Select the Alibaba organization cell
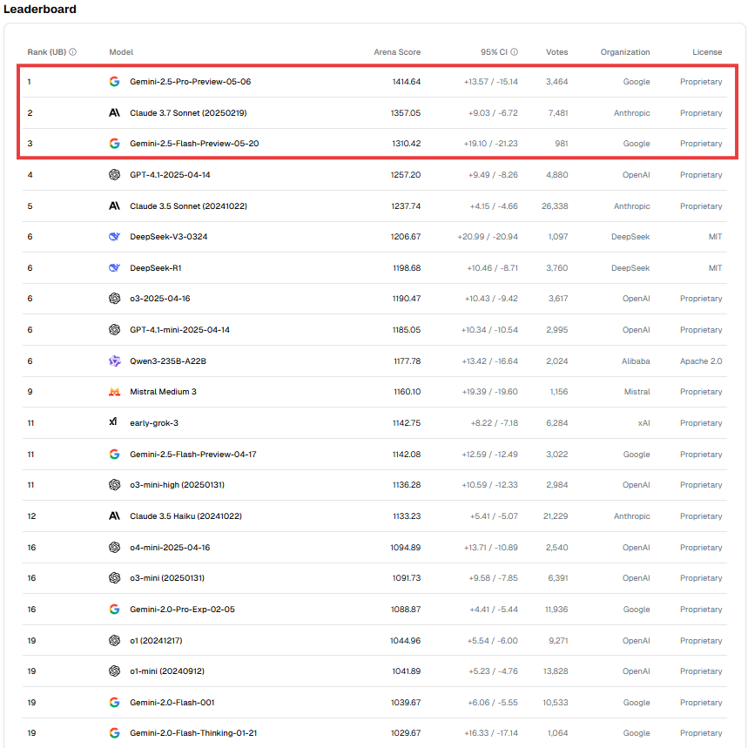The image size is (748, 748). (636, 361)
